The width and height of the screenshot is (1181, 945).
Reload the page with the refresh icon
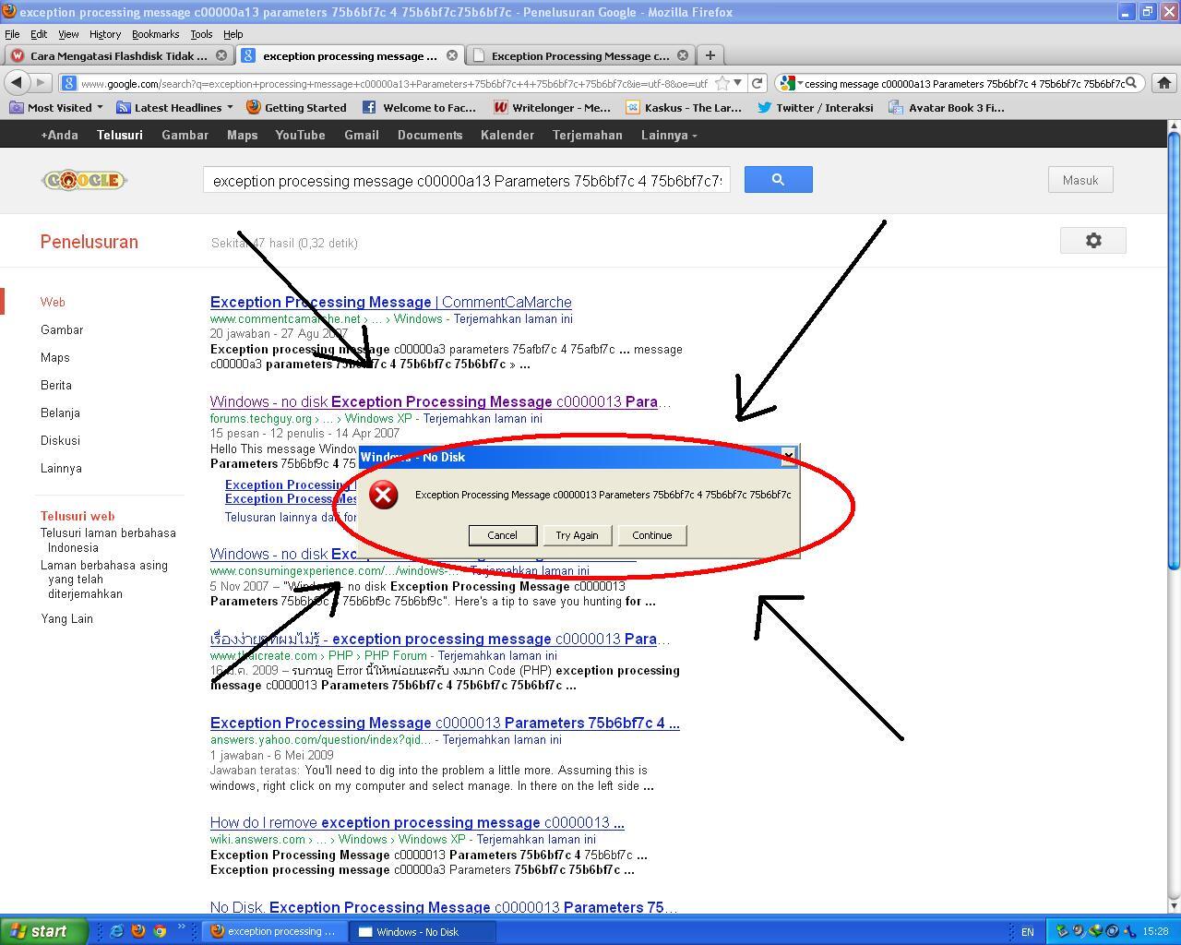[x=758, y=83]
